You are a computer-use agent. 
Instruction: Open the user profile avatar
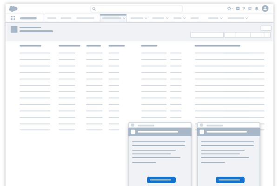point(265,8)
